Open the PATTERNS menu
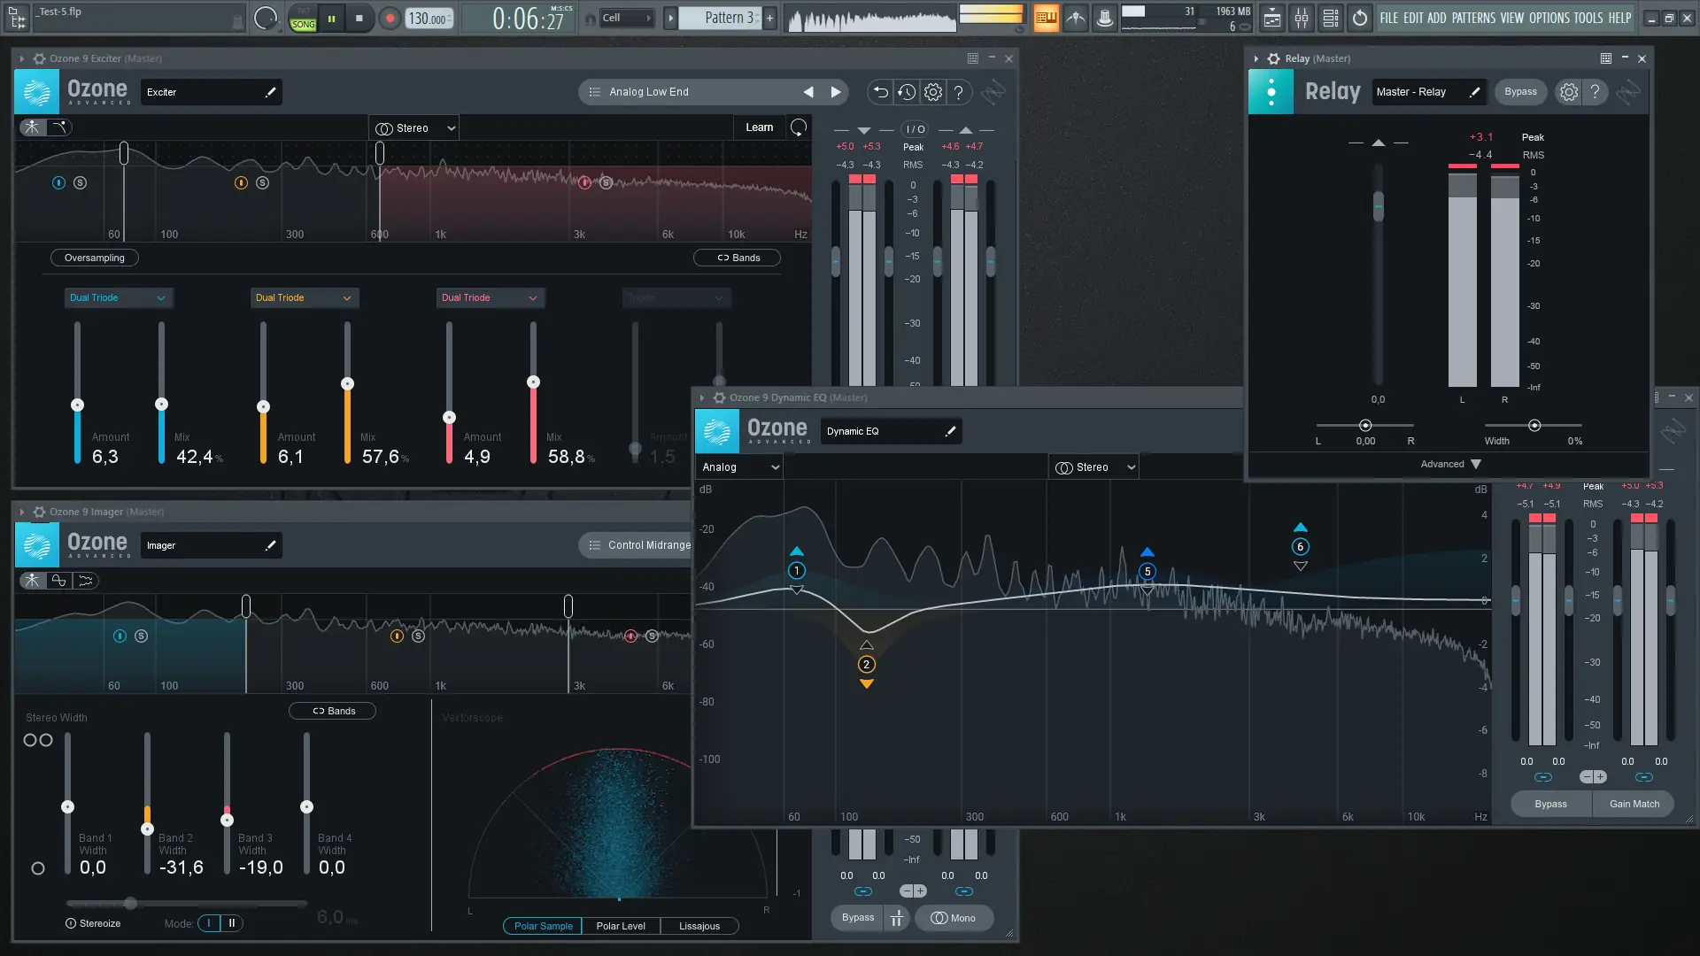 pos(1473,18)
